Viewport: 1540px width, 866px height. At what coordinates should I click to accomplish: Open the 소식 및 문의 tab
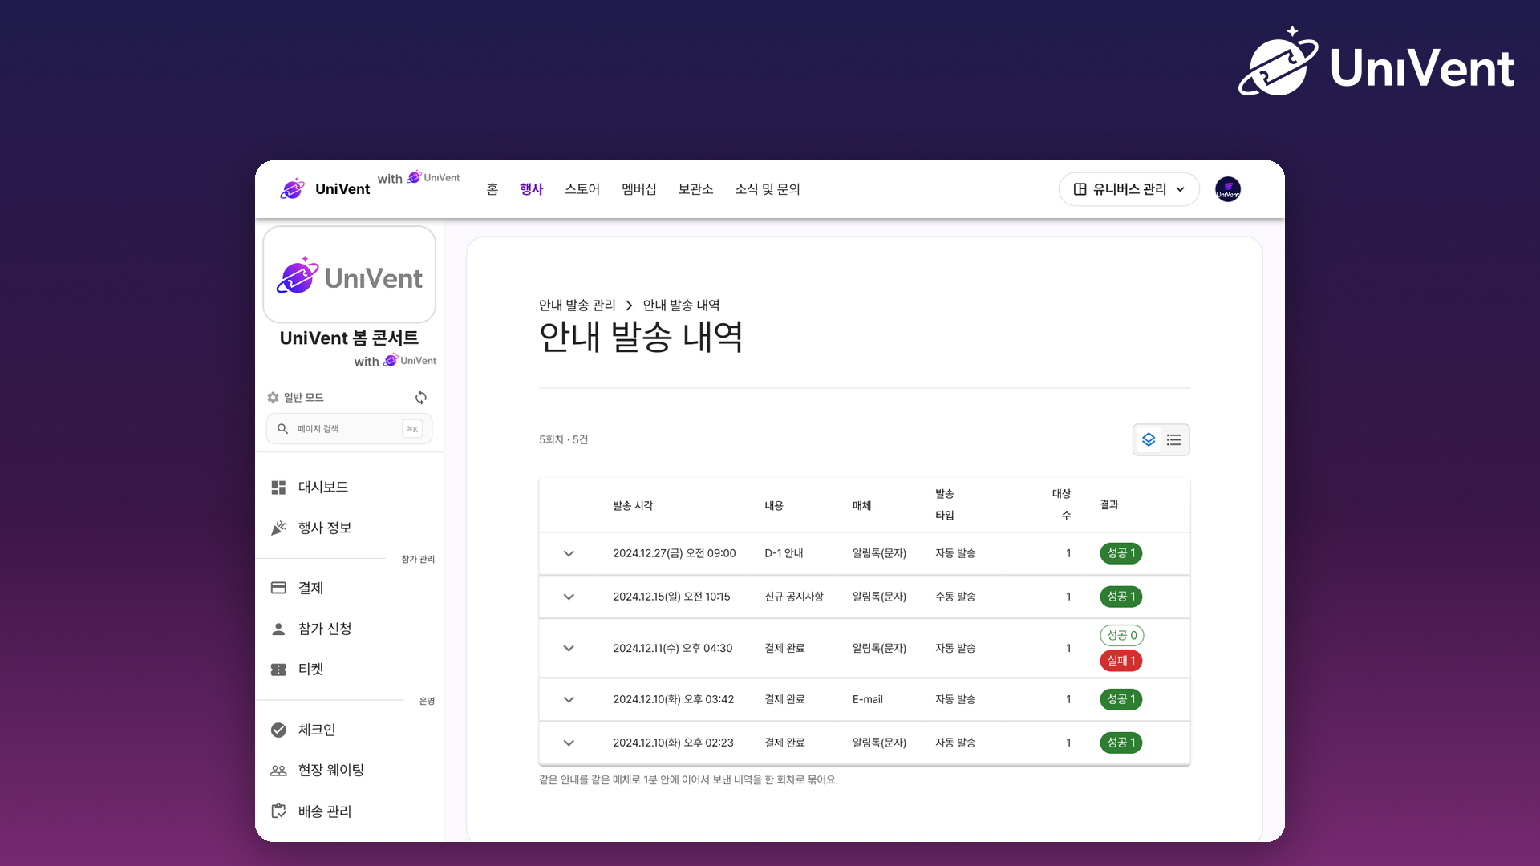768,189
